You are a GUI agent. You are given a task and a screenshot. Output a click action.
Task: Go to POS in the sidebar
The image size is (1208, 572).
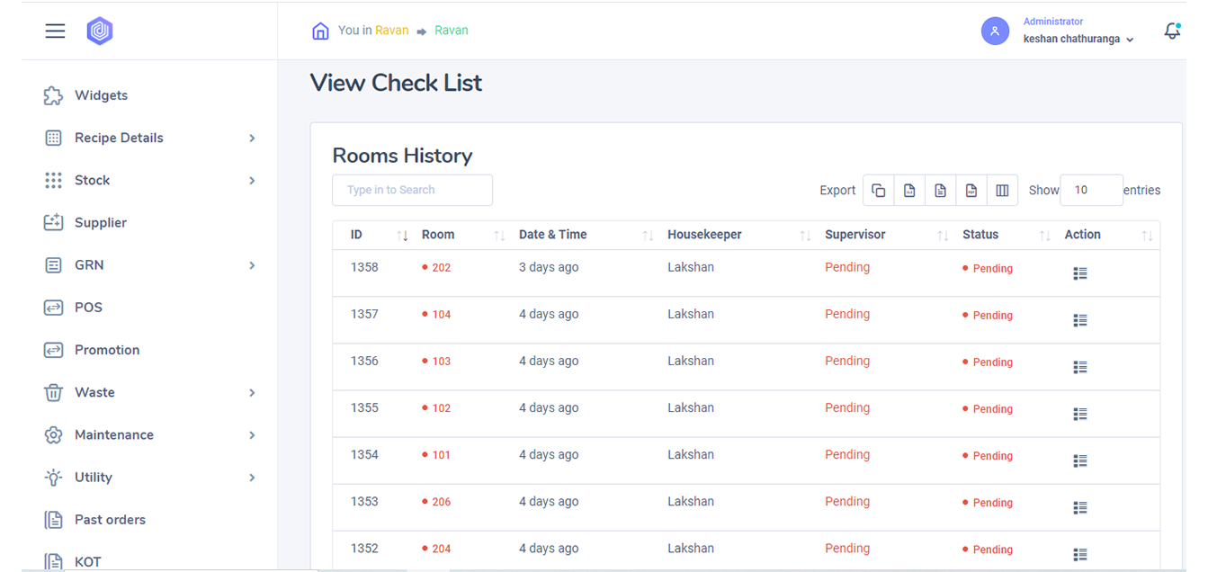click(x=88, y=308)
